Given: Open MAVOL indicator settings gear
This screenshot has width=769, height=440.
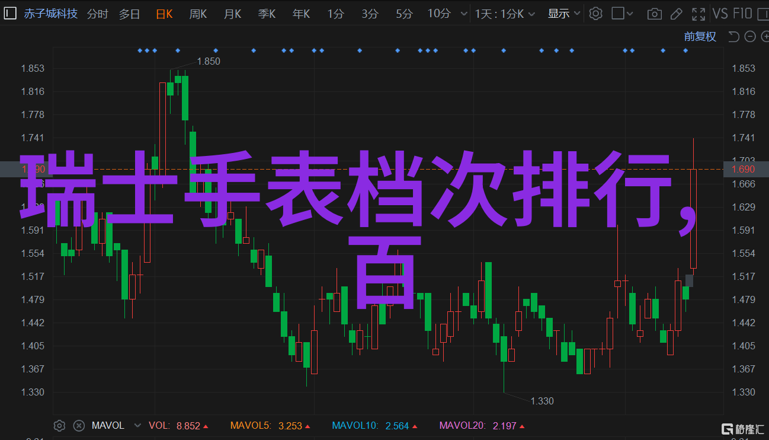Looking at the screenshot, I should 59,425.
